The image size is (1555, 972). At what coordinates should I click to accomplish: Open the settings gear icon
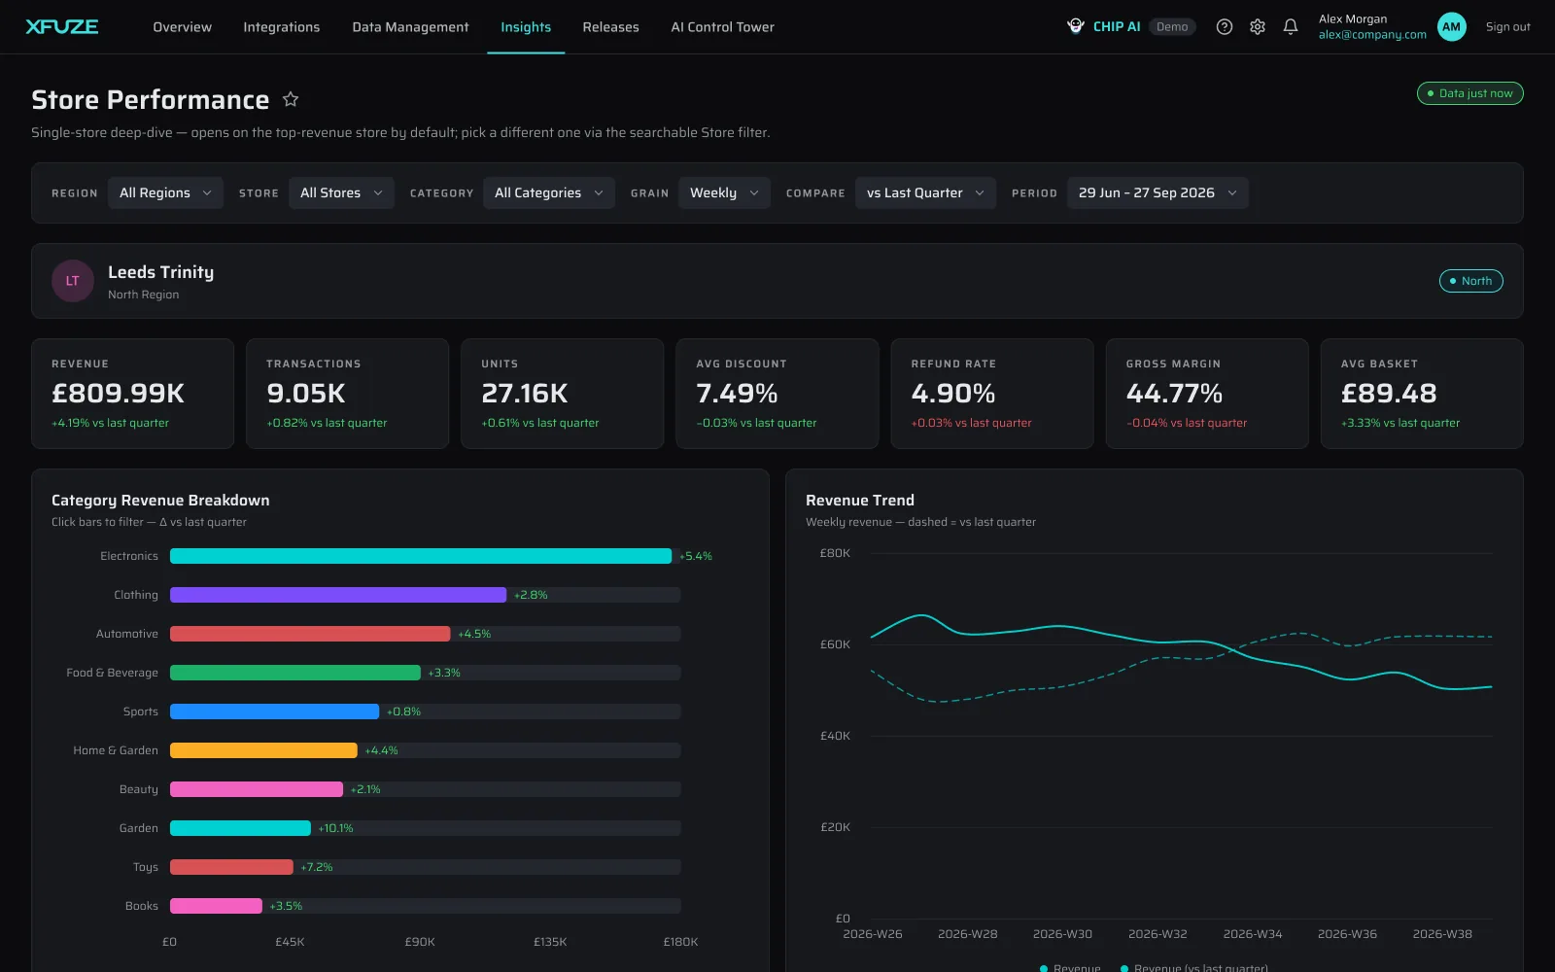[1258, 27]
